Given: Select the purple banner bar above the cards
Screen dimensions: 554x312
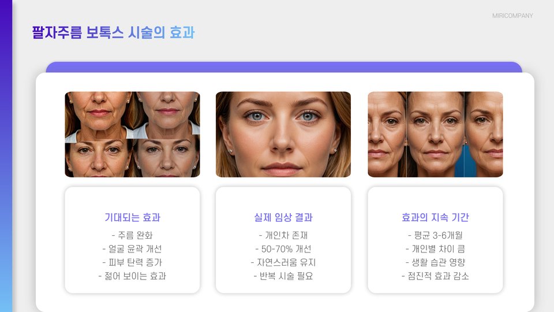Looking at the screenshot, I should tap(284, 67).
